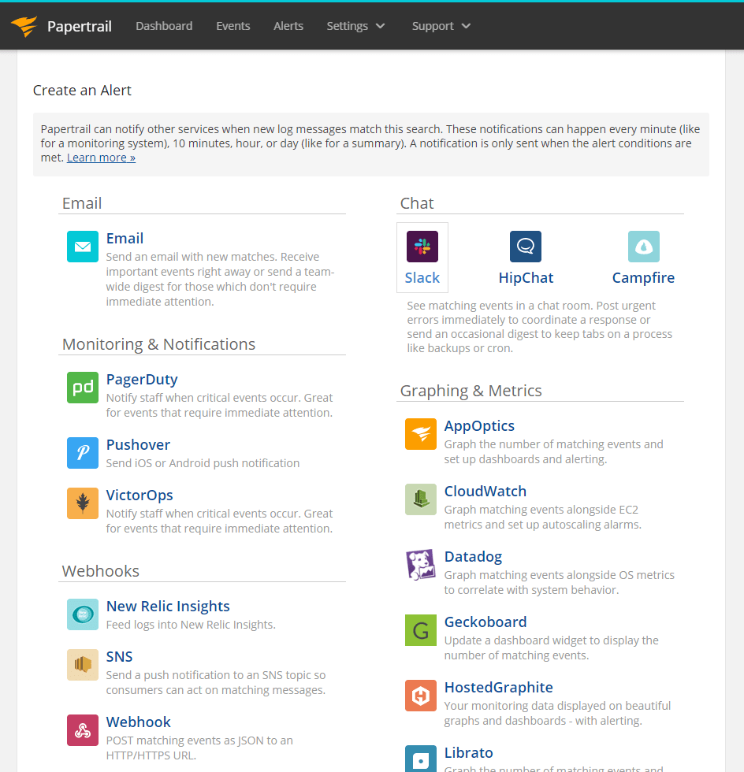744x772 pixels.
Task: Click the green PagerDuty icon
Action: tap(83, 388)
